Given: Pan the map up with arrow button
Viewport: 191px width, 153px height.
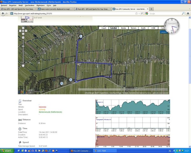Looking at the screenshot, I should click(23, 28).
